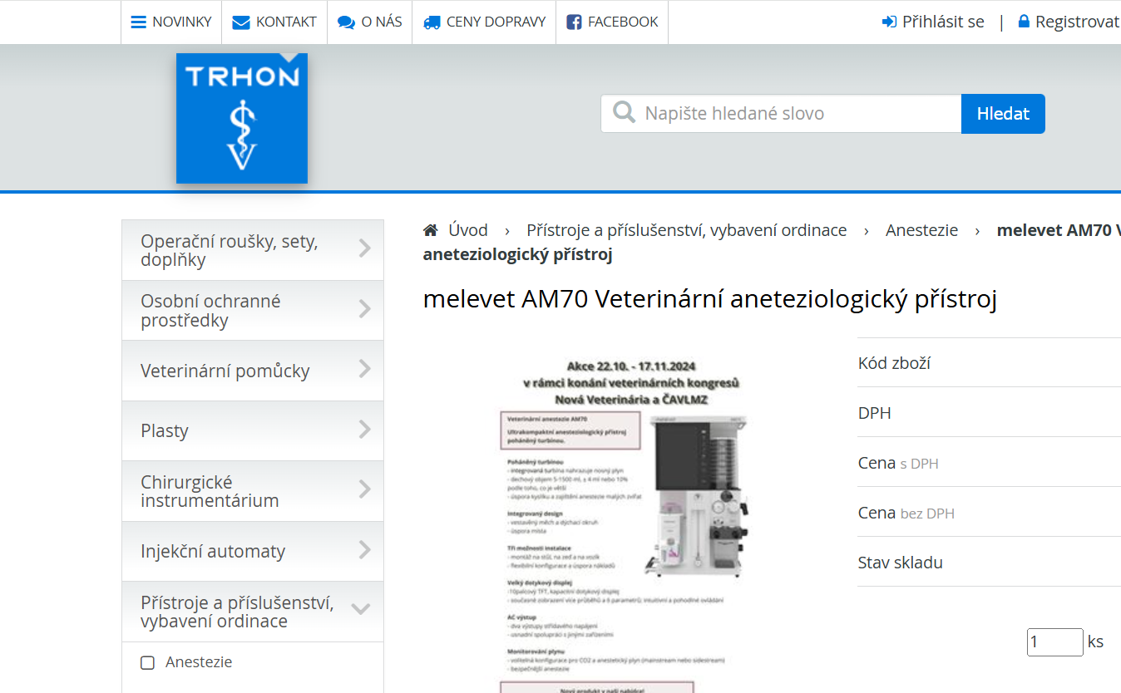Click the quantity field showing 1
Image resolution: width=1121 pixels, height=693 pixels.
(x=1054, y=642)
